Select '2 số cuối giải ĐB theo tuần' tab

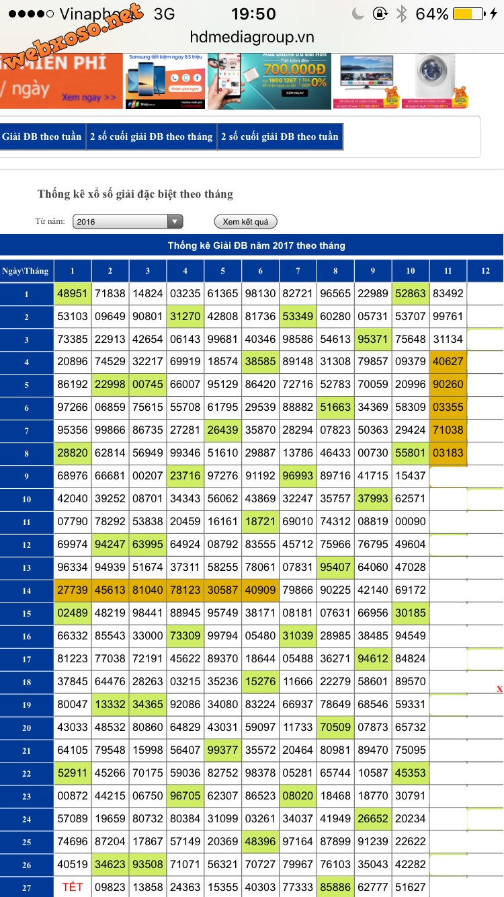[280, 136]
